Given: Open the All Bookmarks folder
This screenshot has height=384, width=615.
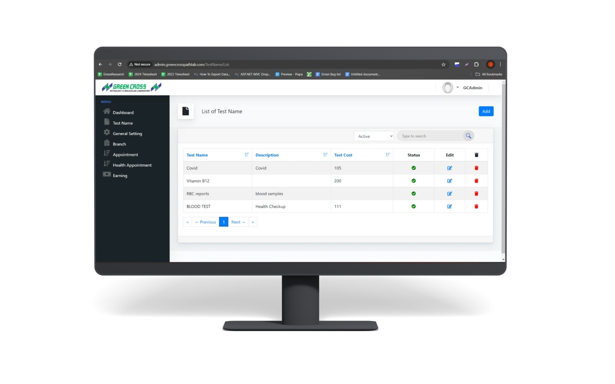Looking at the screenshot, I should 489,74.
